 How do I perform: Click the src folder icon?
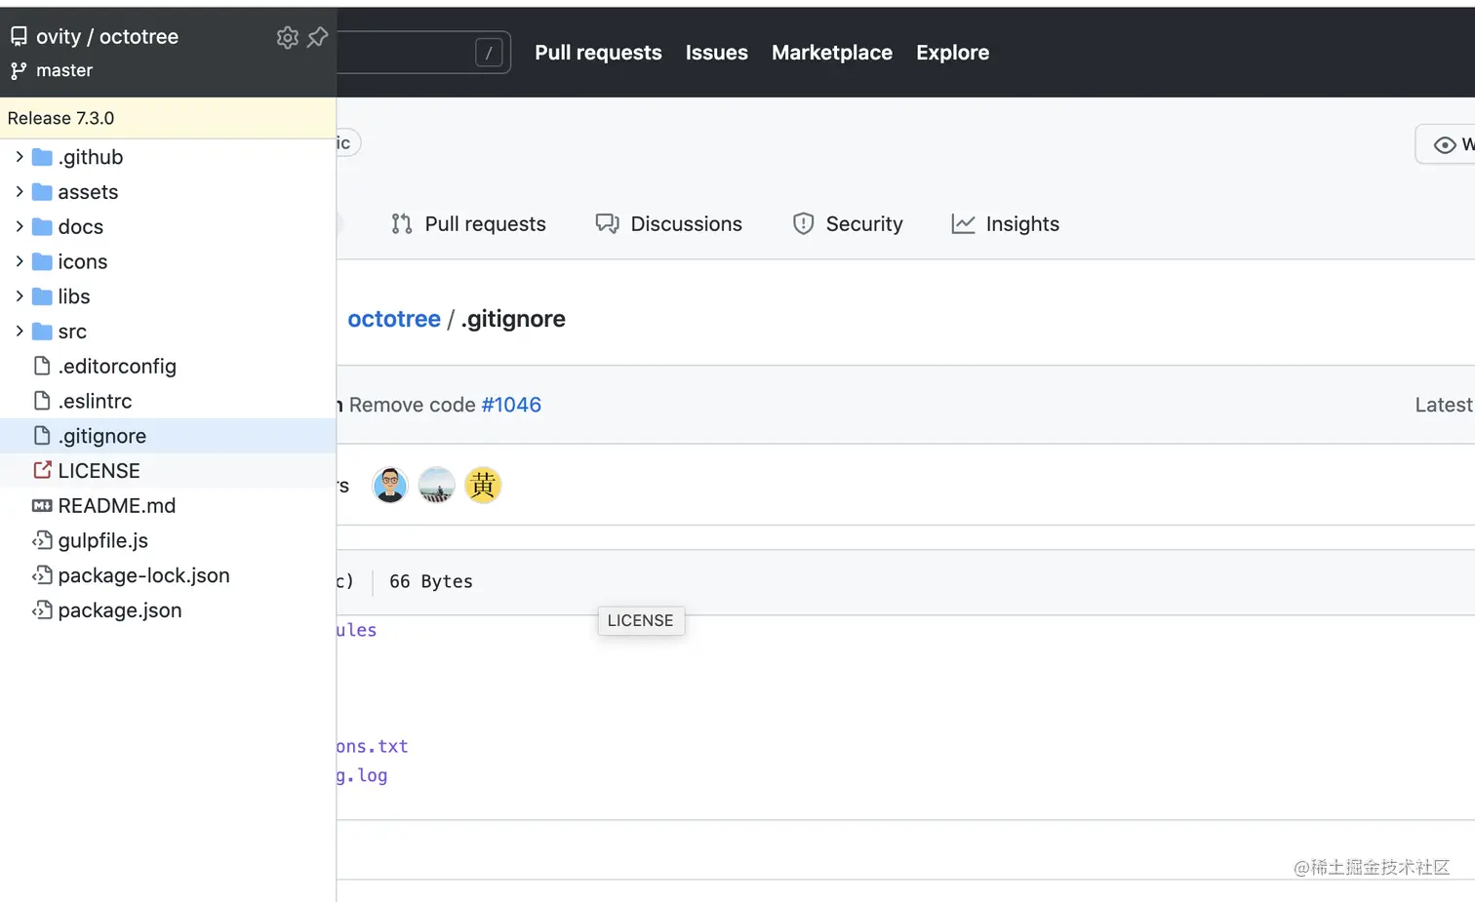tap(42, 332)
